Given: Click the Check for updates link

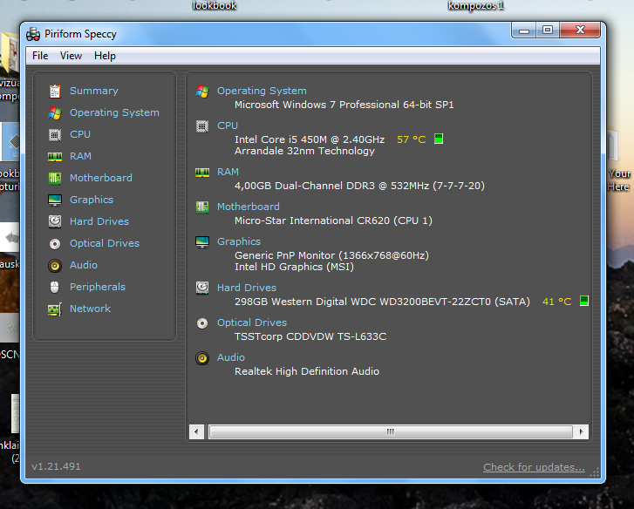Looking at the screenshot, I should [534, 467].
